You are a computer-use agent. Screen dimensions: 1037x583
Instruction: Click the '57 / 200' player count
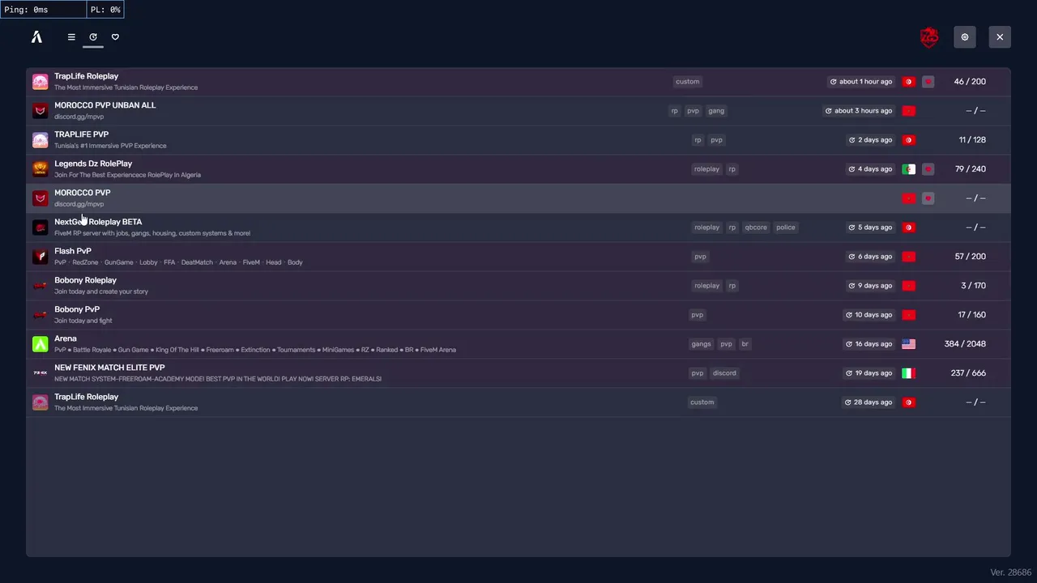point(971,257)
